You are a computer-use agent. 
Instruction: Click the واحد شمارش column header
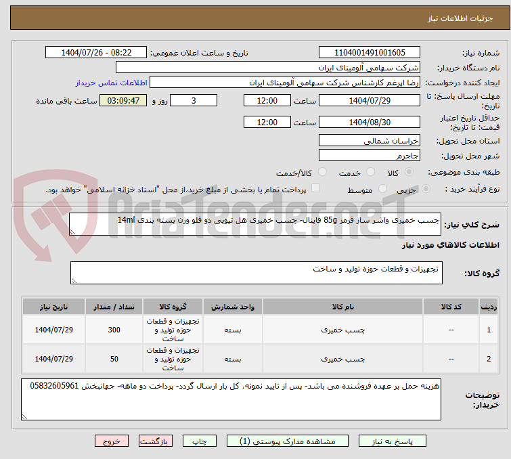click(233, 307)
